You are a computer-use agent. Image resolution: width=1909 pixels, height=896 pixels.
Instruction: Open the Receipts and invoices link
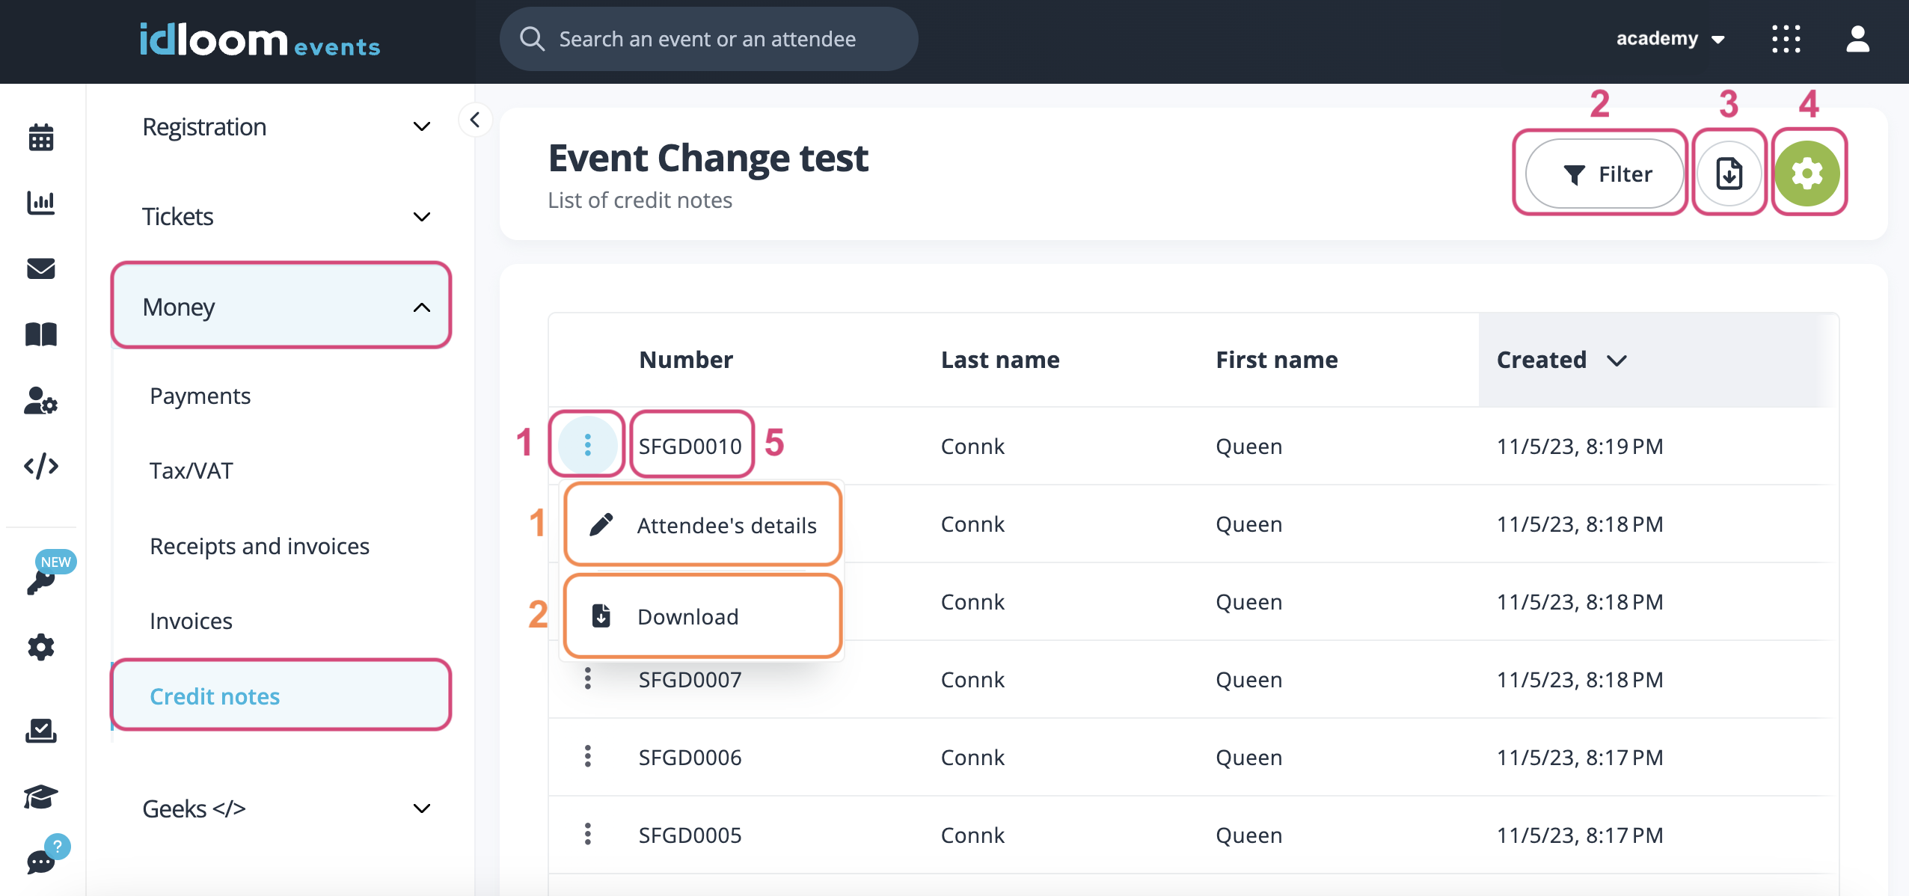(x=260, y=546)
